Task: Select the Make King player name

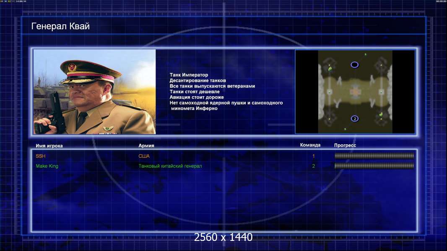Action: (47, 166)
